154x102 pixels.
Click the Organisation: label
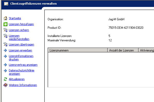(56, 19)
